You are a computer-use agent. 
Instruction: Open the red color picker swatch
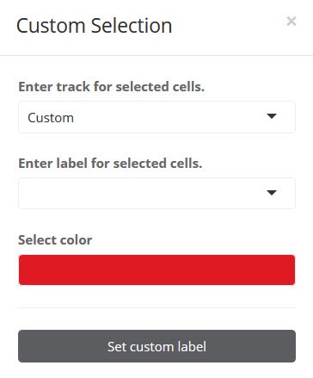click(x=156, y=270)
